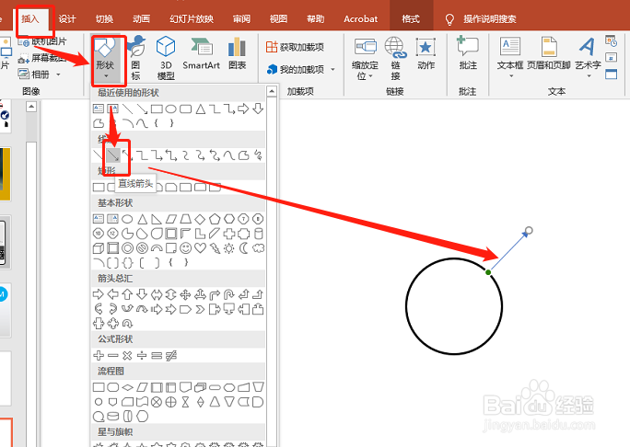Go to the 幻灯片放映 tab

point(192,19)
